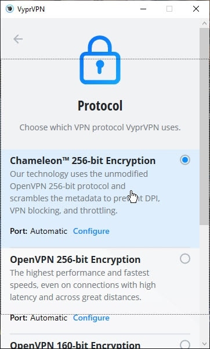Viewport: 210px width, 349px height.
Task: Open Configure link for OpenVPN 256-bit port
Action: [x=91, y=318]
